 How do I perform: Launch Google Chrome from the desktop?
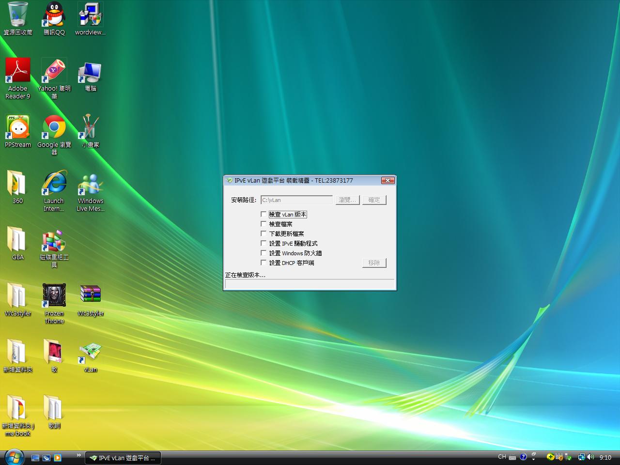pyautogui.click(x=54, y=127)
